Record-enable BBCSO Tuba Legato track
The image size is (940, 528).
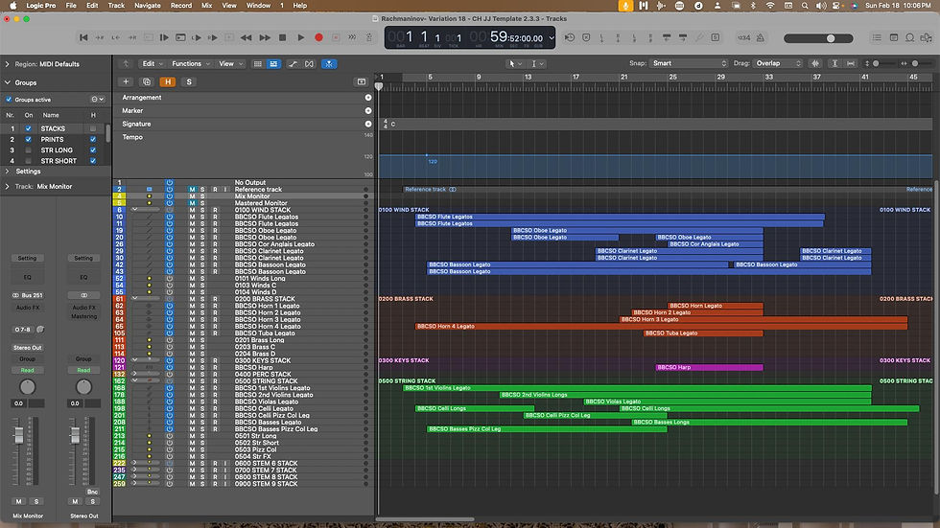pyautogui.click(x=215, y=333)
